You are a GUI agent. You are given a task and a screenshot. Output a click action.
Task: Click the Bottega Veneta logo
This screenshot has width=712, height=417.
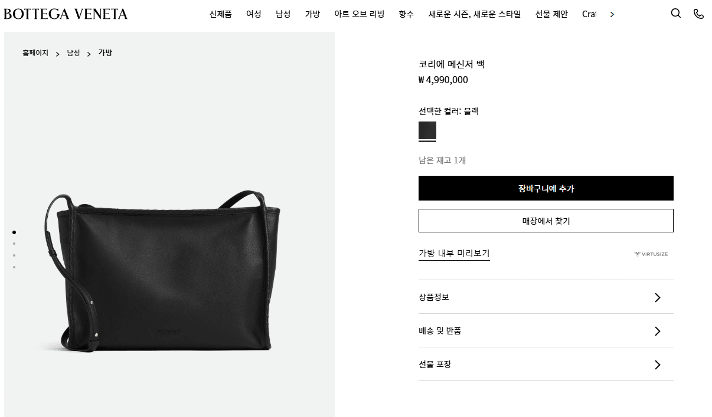click(x=66, y=14)
